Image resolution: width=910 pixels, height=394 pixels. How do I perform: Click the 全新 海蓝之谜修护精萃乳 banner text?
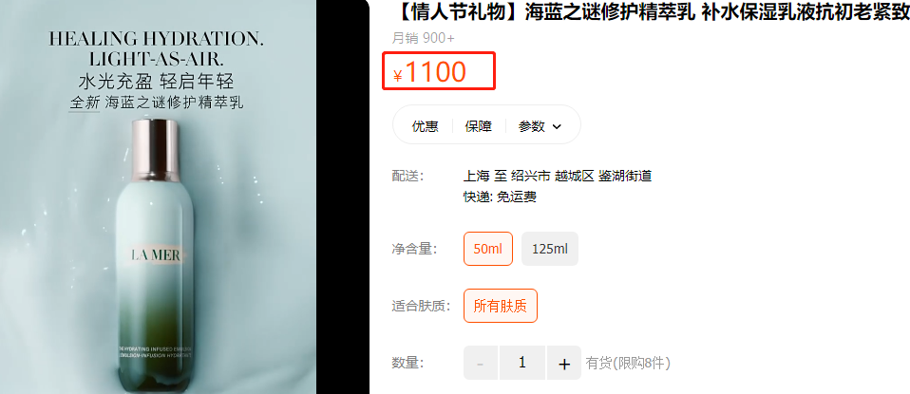tap(157, 103)
